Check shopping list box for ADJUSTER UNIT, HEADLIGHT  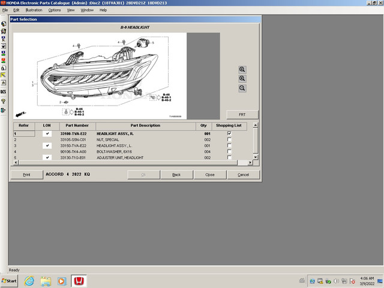pos(229,157)
